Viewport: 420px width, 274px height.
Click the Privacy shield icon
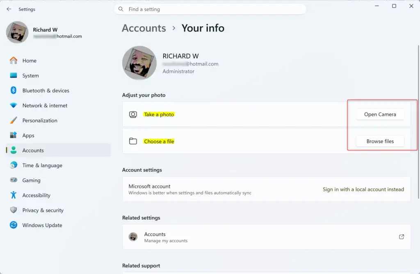14,210
